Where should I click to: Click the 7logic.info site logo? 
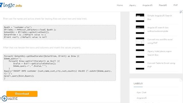(x=11, y=5)
